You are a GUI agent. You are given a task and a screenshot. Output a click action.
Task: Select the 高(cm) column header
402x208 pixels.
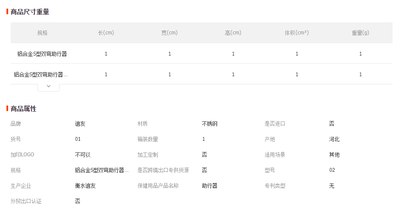(x=233, y=33)
